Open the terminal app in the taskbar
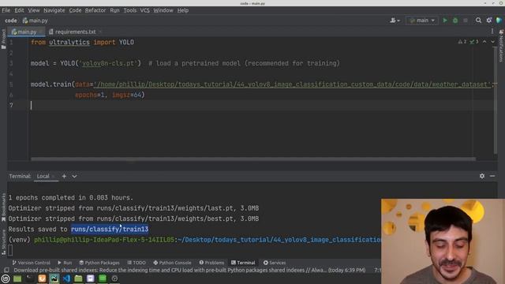Viewport: 505px width, 284px height. click(30, 278)
